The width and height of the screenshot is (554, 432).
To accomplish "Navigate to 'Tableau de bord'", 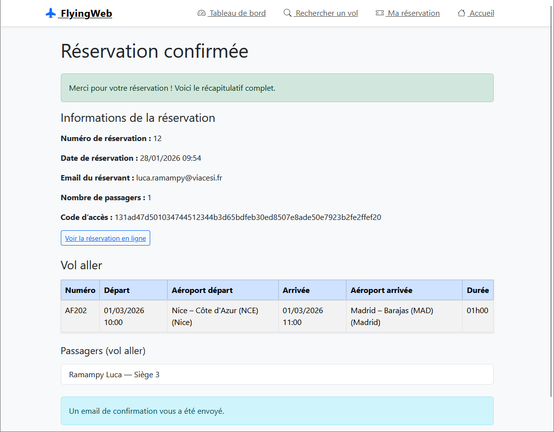I will (x=236, y=13).
